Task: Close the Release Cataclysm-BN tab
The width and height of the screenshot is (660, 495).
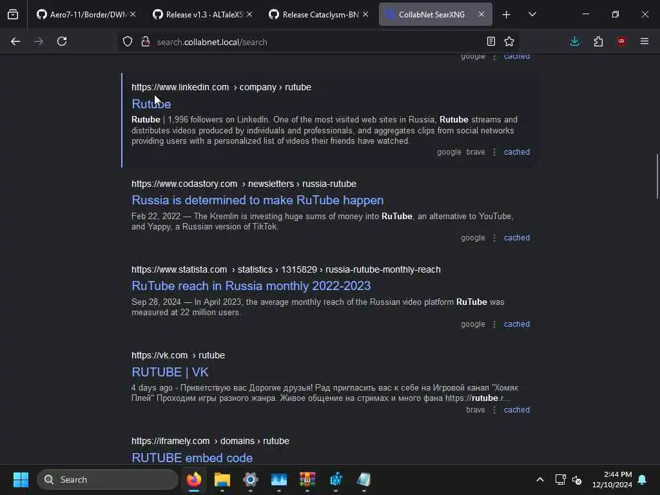Action: [365, 14]
